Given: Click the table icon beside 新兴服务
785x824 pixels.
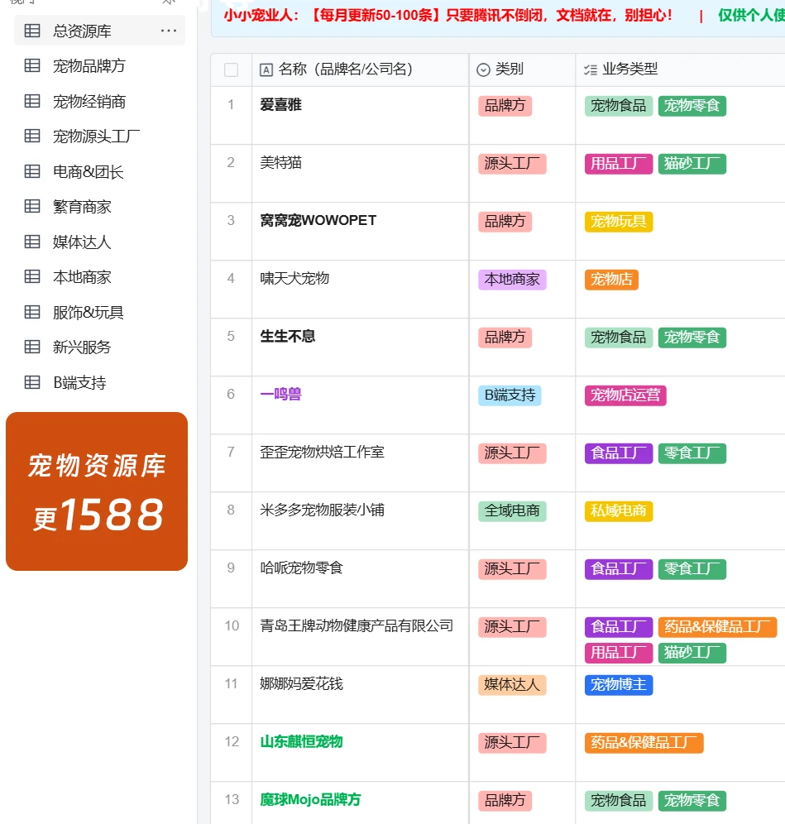Looking at the screenshot, I should pos(32,347).
